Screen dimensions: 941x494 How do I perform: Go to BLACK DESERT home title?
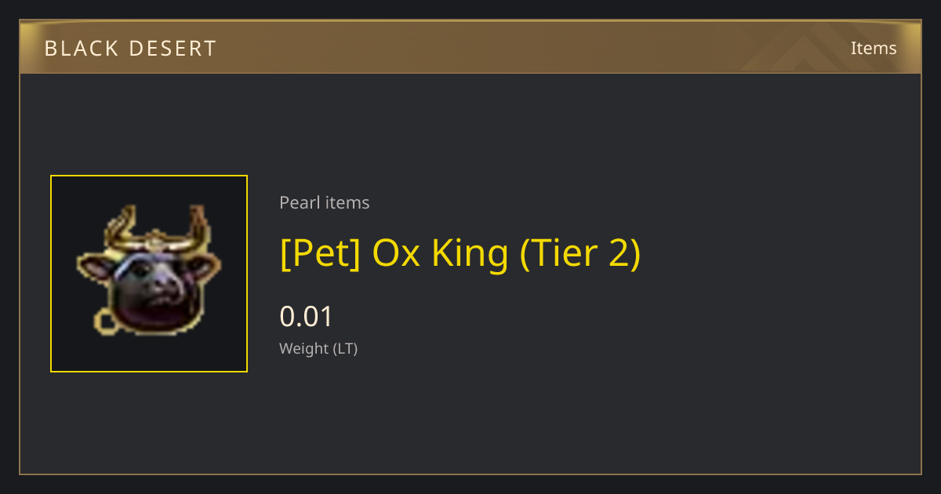point(130,49)
